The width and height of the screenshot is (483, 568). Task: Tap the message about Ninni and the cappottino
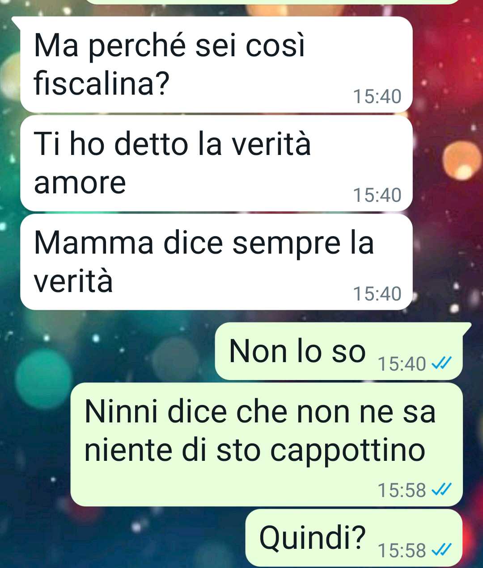pyautogui.click(x=267, y=445)
